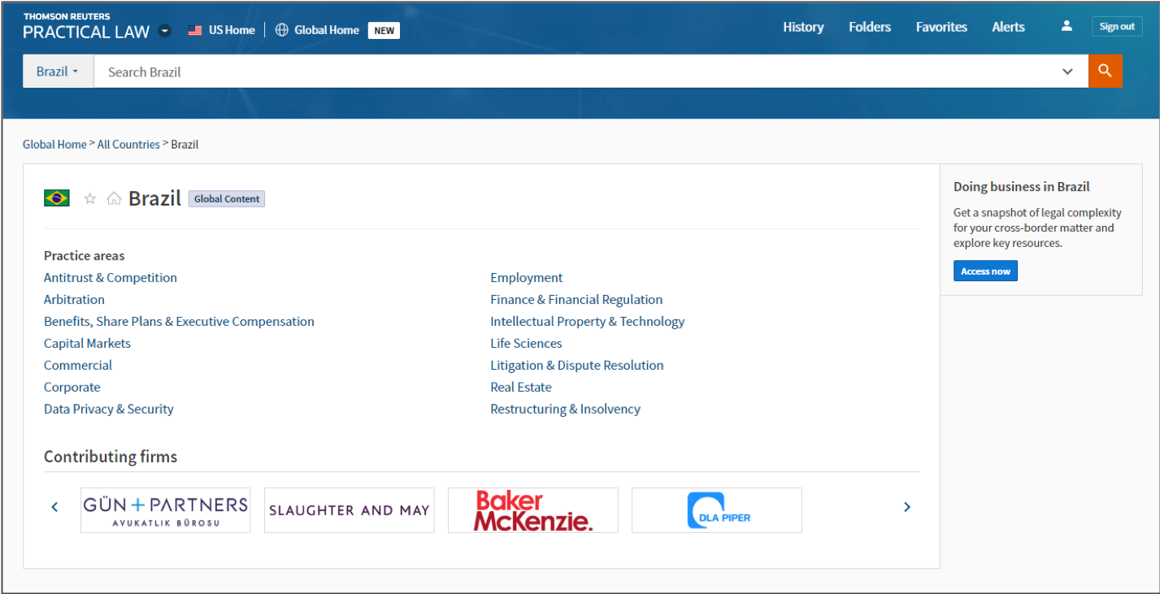1160x594 pixels.
Task: Click the US flag icon
Action: [x=195, y=30]
